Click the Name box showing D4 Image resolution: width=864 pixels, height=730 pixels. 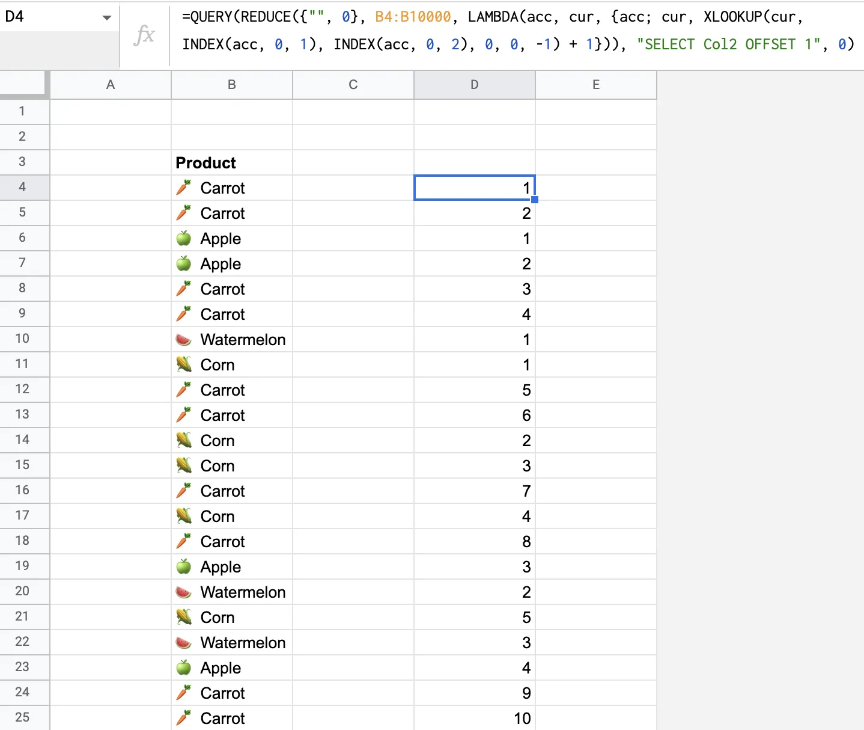[48, 17]
